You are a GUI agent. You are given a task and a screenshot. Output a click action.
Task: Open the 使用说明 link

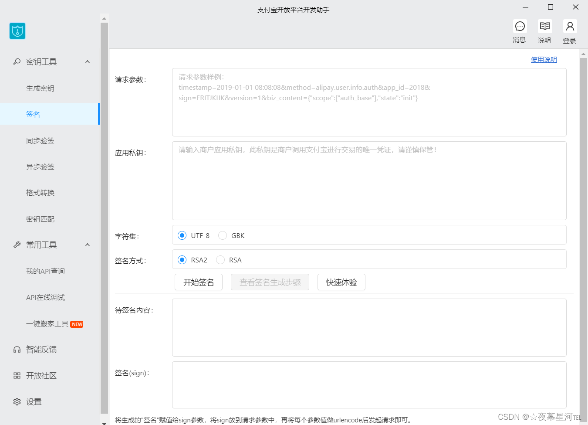(x=544, y=59)
